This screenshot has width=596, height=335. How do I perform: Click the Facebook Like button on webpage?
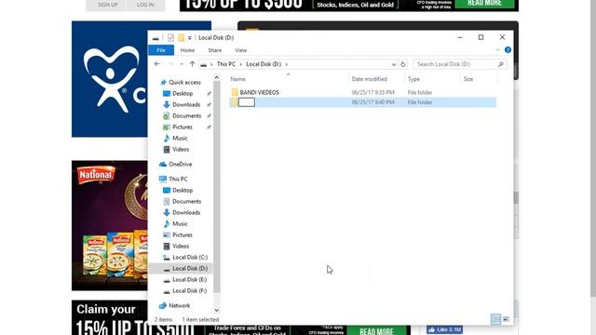pyautogui.click(x=444, y=329)
